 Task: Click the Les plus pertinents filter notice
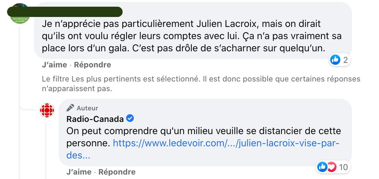pyautogui.click(x=201, y=83)
